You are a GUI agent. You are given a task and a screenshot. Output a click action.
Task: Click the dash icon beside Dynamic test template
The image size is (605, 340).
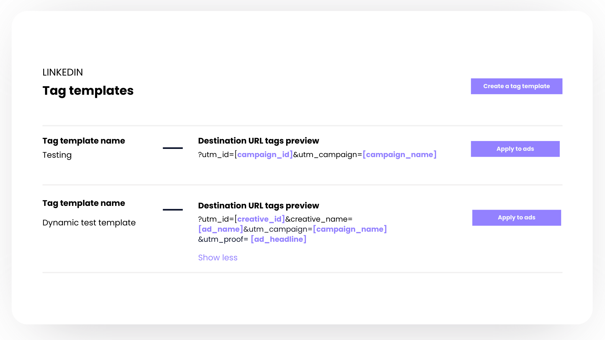pos(173,210)
